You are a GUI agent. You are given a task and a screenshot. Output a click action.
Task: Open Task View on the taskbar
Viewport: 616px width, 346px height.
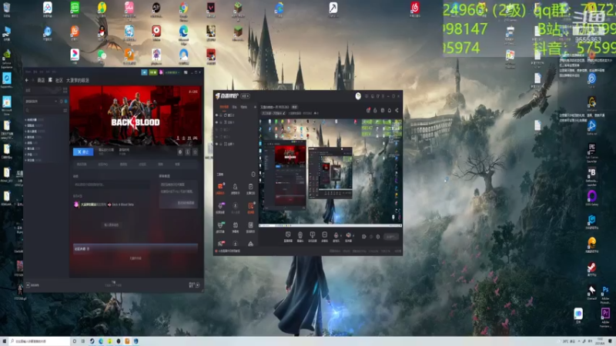point(83,341)
